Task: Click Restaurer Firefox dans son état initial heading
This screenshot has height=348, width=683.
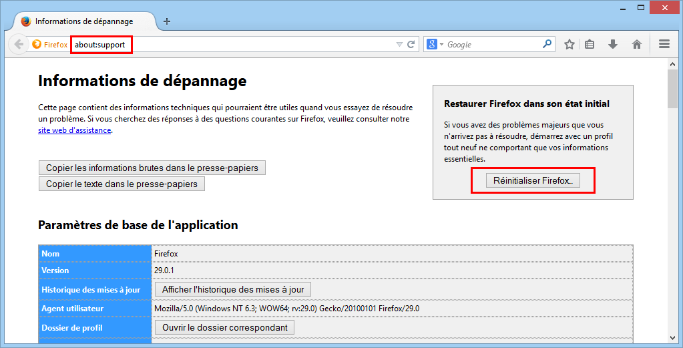Action: tap(527, 104)
